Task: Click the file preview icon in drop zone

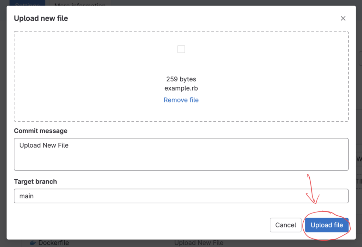Action: click(x=181, y=49)
